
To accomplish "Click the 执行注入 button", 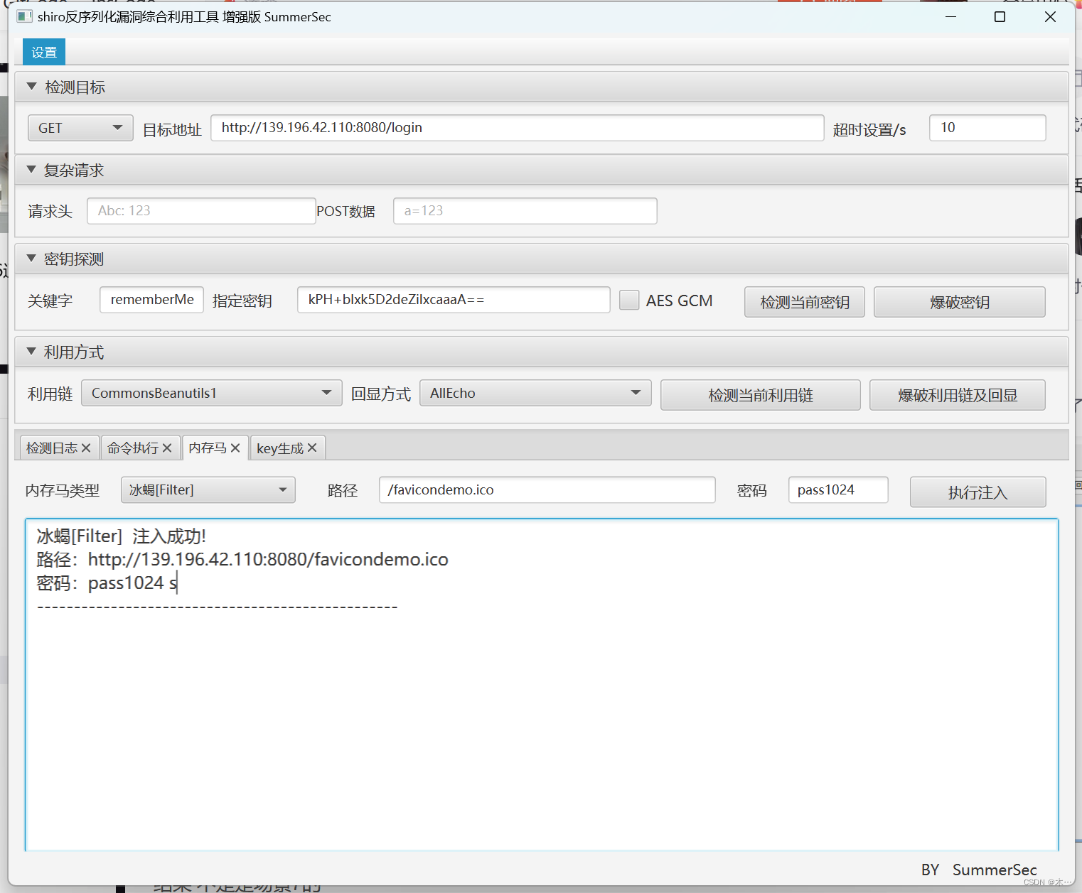I will (977, 492).
